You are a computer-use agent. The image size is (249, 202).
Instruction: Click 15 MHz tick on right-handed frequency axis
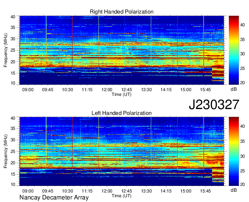(13, 73)
